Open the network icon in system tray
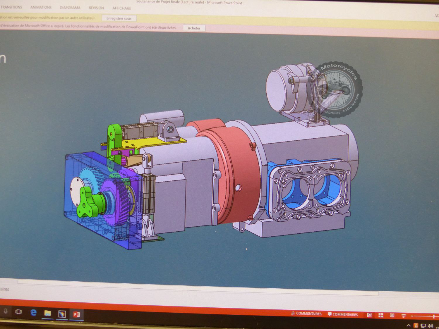Screen dimensions: 439x329 pos(423,326)
